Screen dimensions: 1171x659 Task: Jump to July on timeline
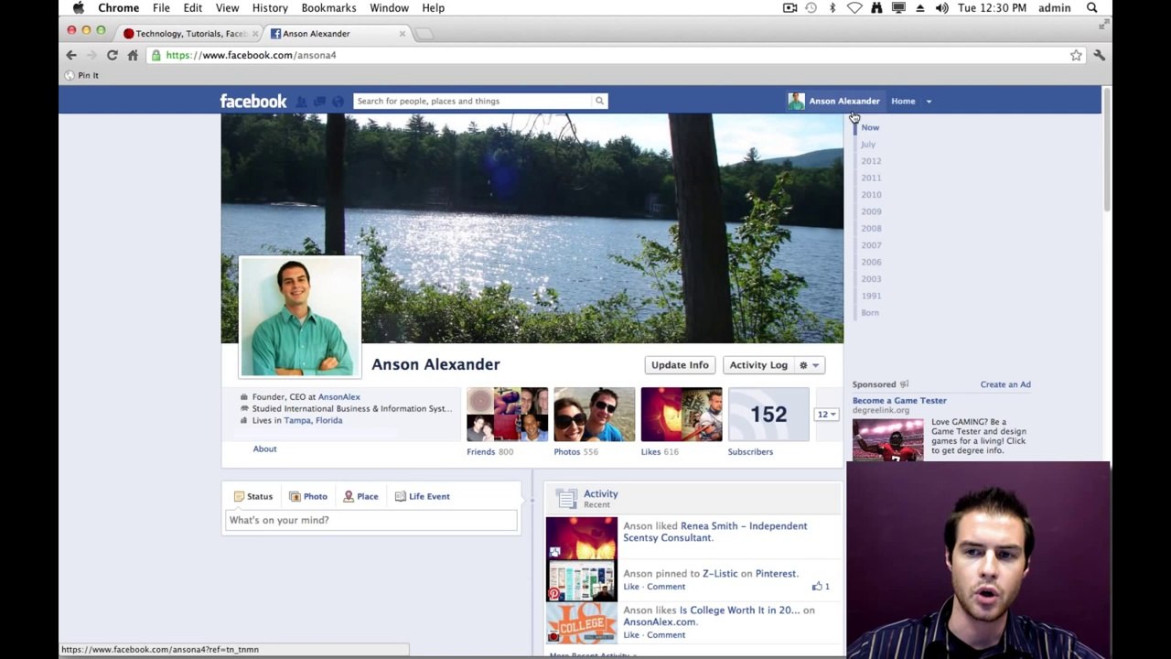(868, 144)
